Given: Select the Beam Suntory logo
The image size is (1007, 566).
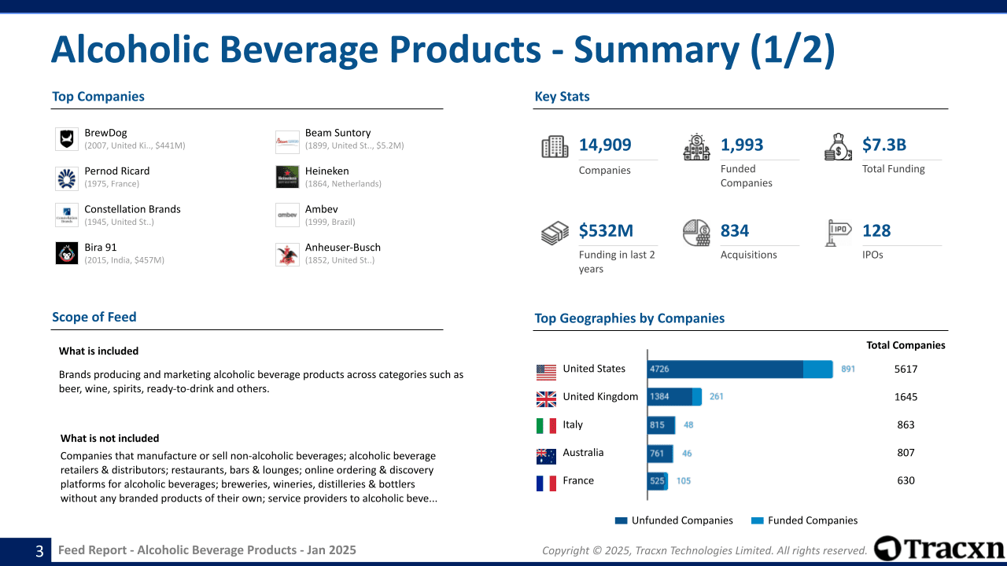Looking at the screenshot, I should pos(287,138).
